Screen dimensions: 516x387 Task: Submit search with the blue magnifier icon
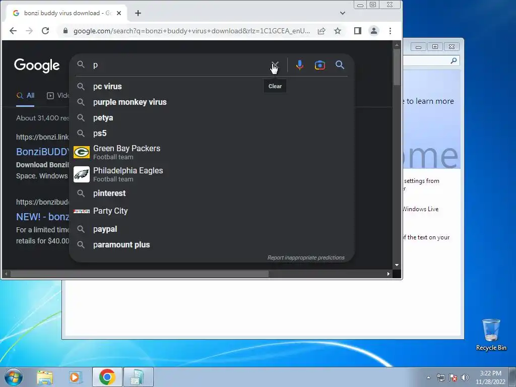tap(340, 65)
